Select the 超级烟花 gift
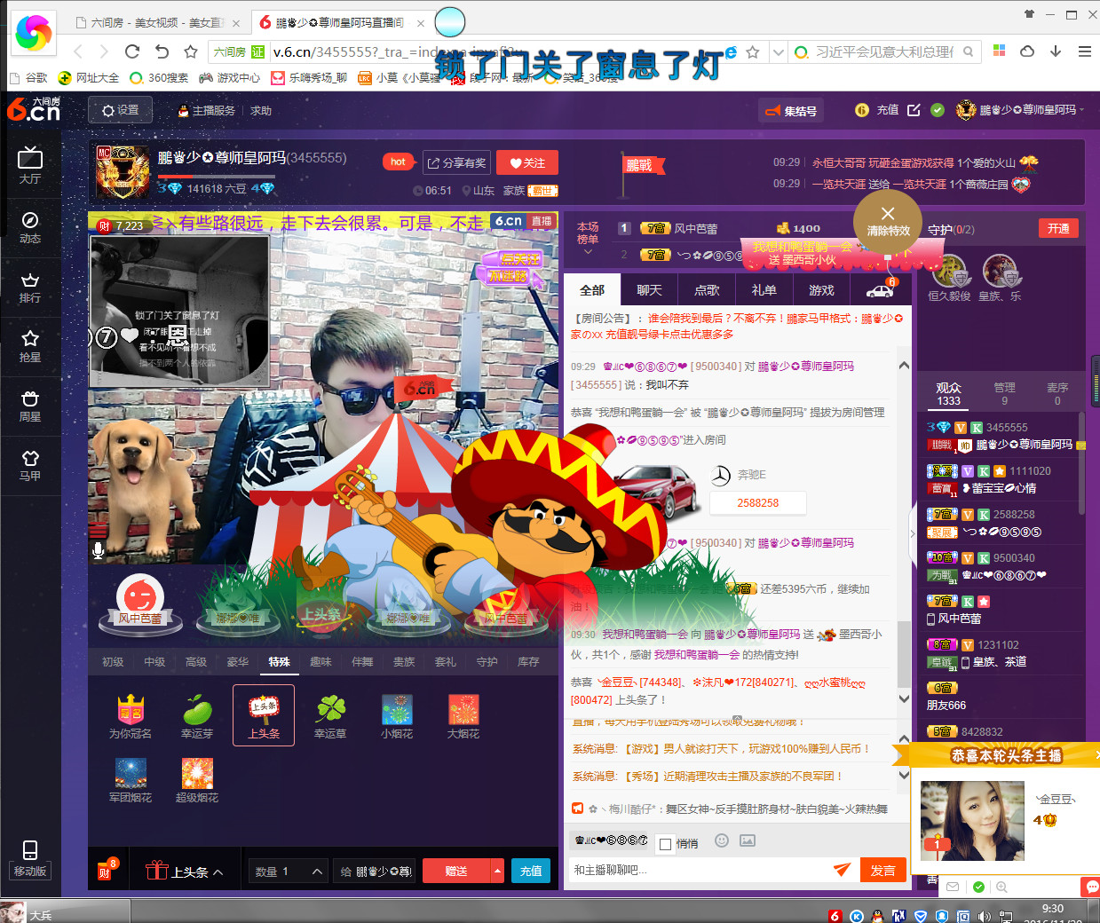 coord(197,780)
